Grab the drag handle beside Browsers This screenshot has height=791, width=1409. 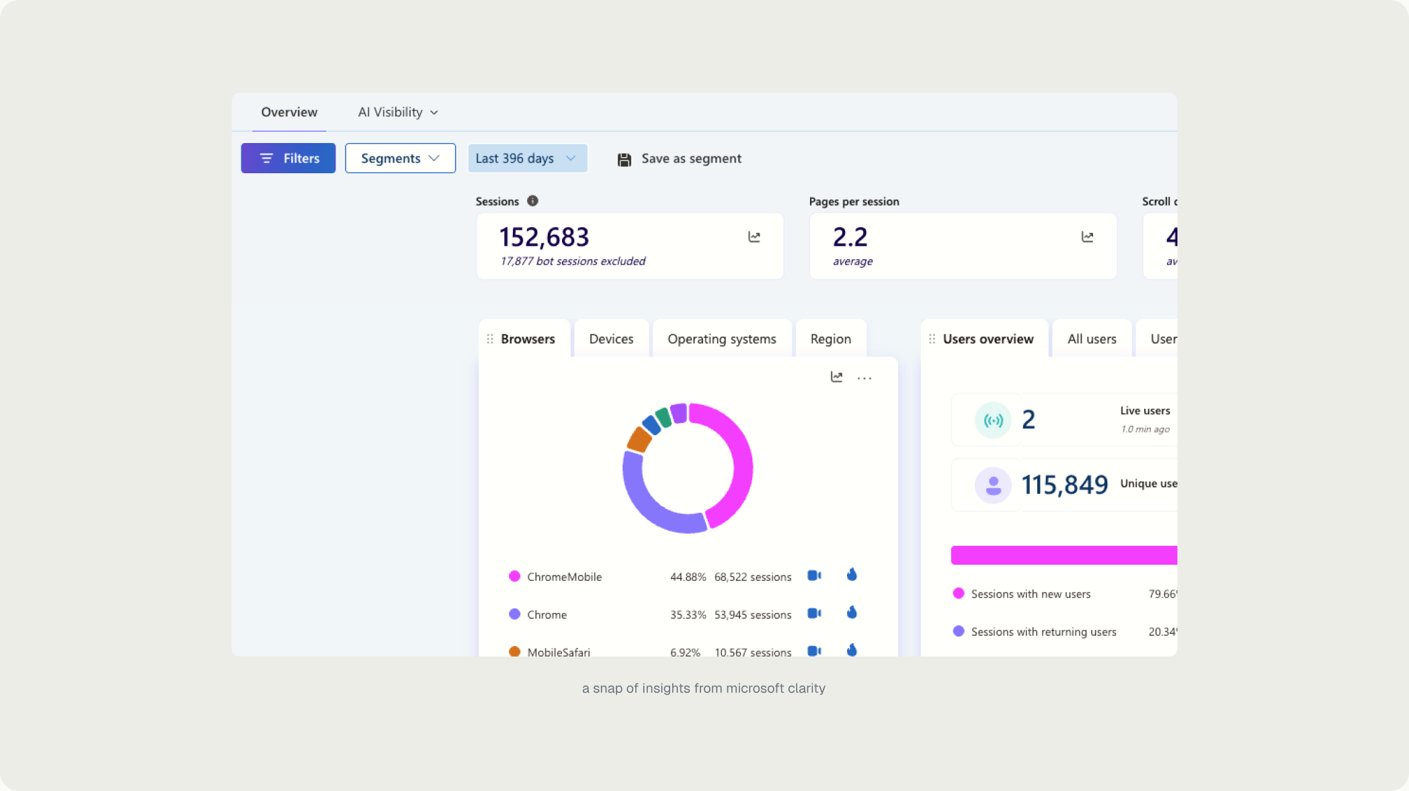(x=490, y=339)
